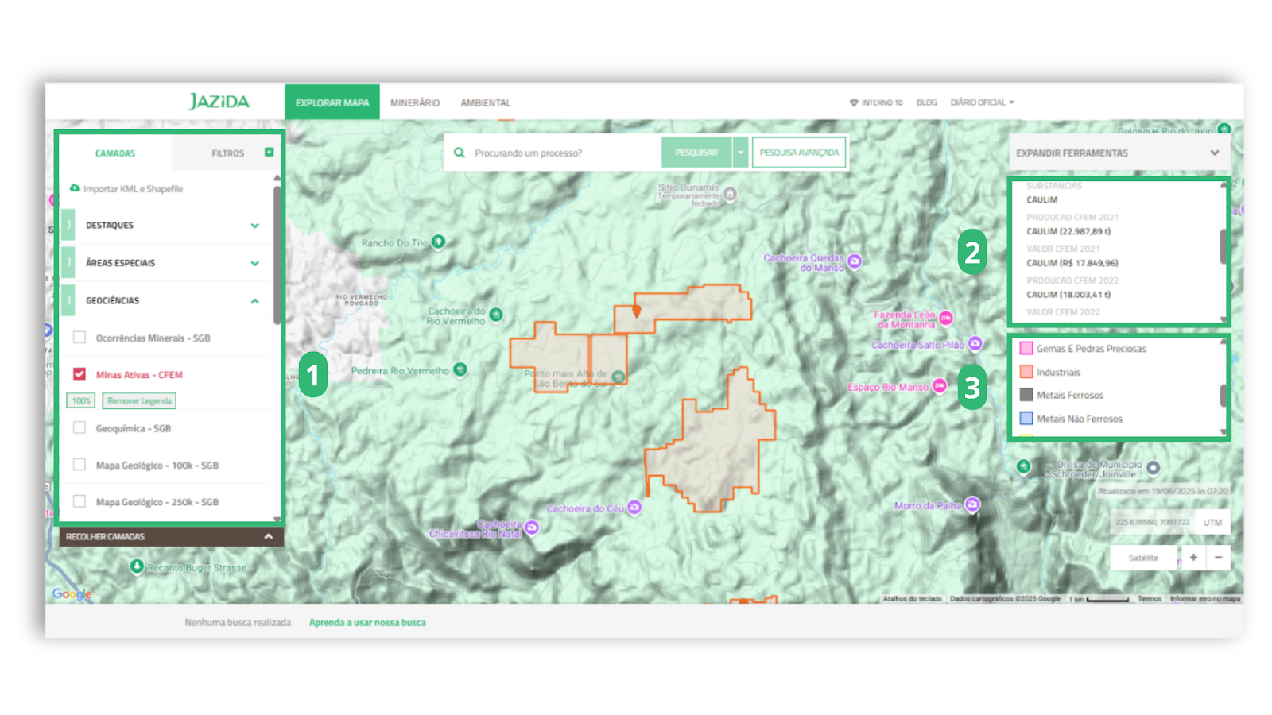
Task: Click the Google logo on the map
Action: click(x=72, y=593)
